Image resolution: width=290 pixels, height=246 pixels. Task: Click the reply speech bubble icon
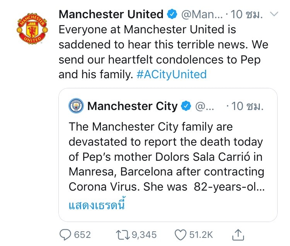[x=65, y=234]
